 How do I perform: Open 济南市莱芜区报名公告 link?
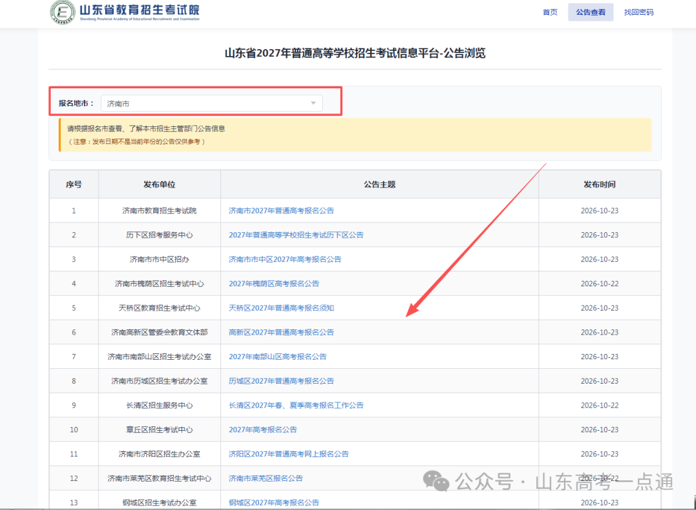pyautogui.click(x=266, y=478)
